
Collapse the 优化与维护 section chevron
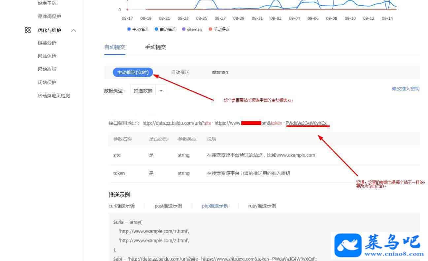[74, 30]
